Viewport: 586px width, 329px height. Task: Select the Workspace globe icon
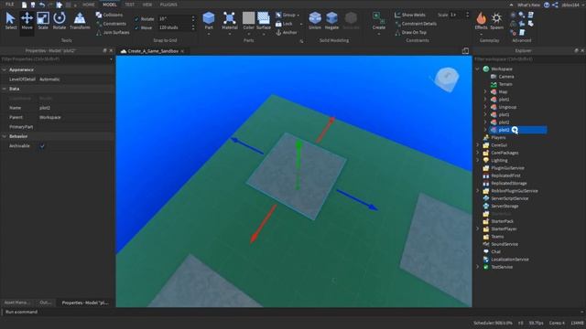point(486,69)
